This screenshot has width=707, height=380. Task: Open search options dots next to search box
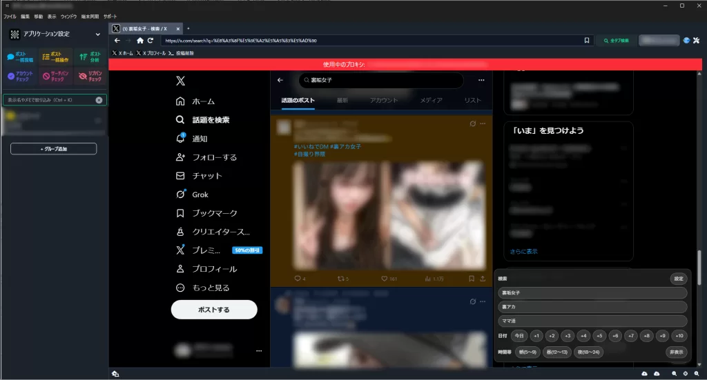tap(481, 80)
